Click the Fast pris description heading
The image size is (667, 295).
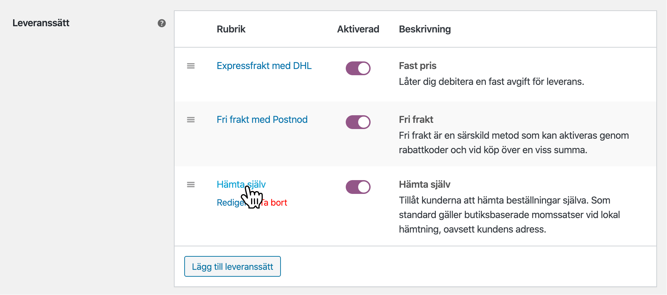(418, 66)
